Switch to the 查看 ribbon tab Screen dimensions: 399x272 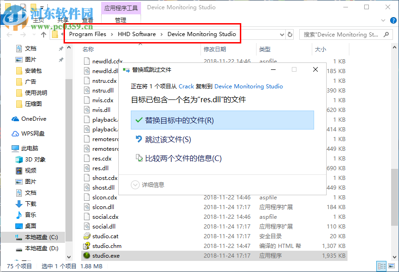88,20
